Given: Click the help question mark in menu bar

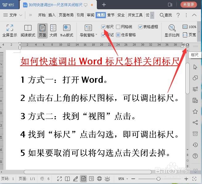Looking at the screenshot, I should (178, 15).
